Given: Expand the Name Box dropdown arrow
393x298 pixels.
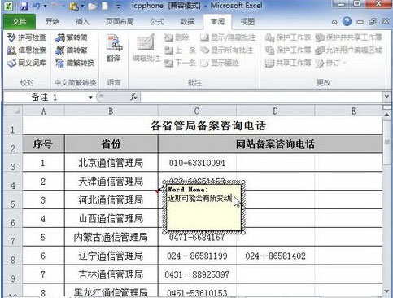Looking at the screenshot, I should click(x=90, y=97).
